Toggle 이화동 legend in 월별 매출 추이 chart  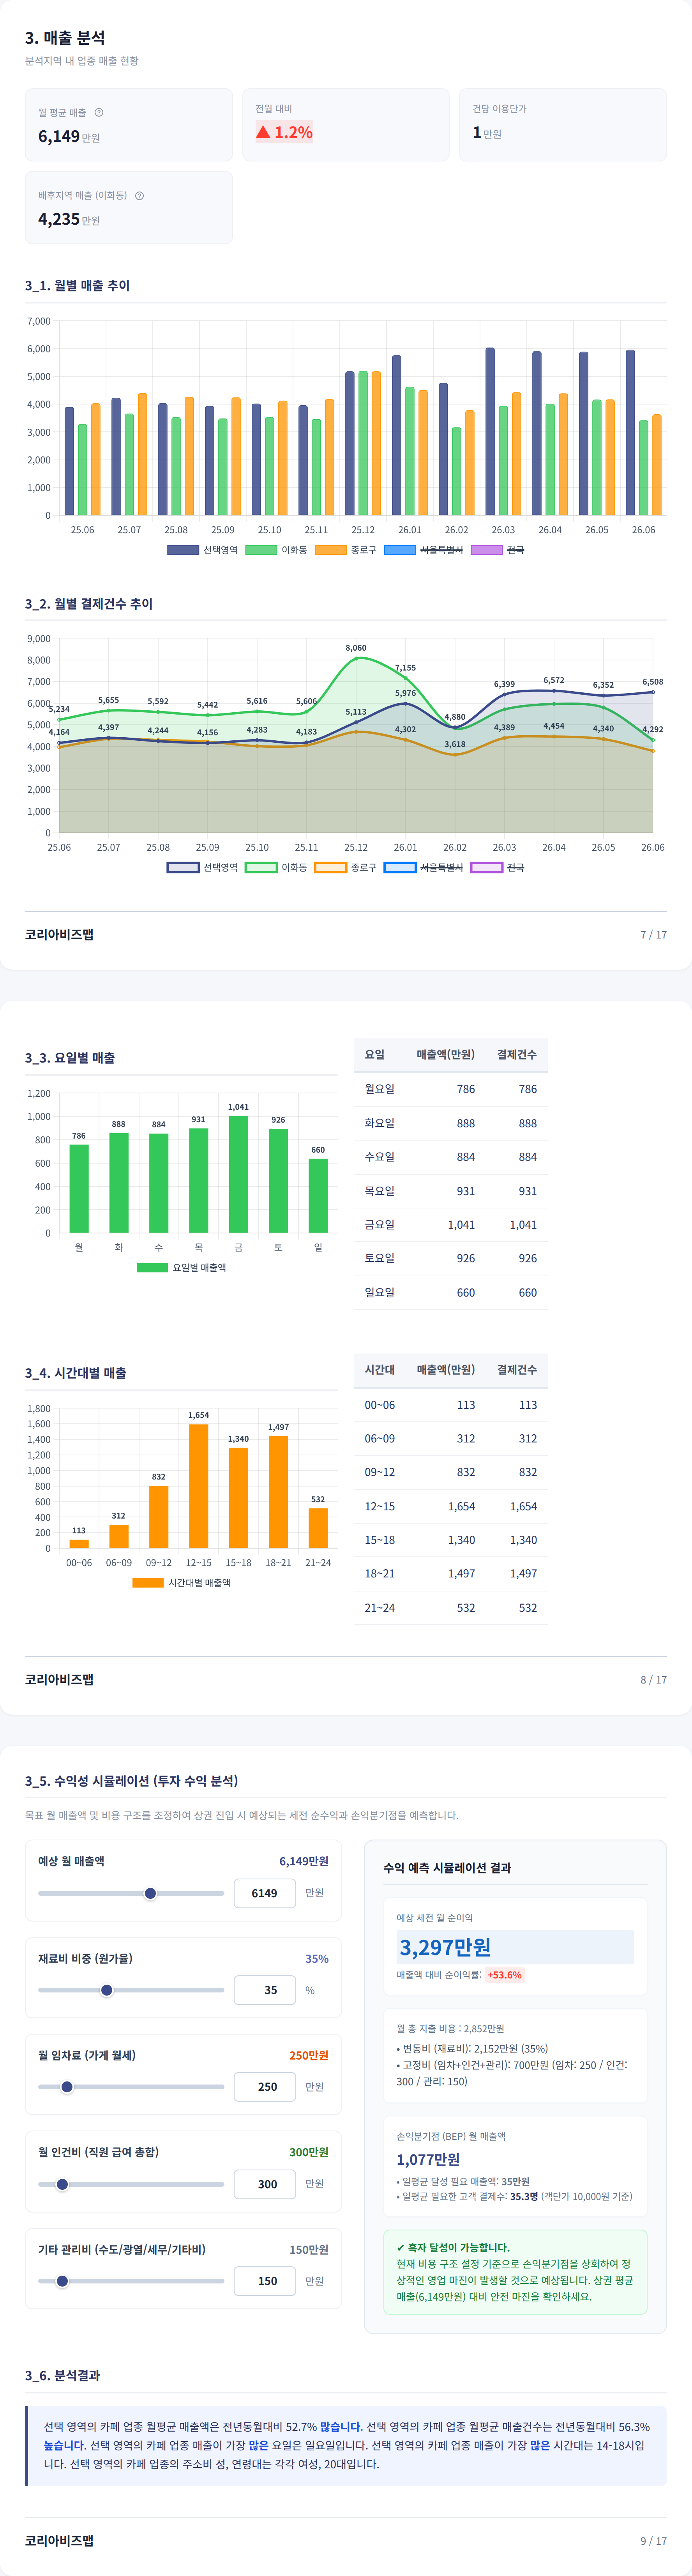[x=277, y=550]
